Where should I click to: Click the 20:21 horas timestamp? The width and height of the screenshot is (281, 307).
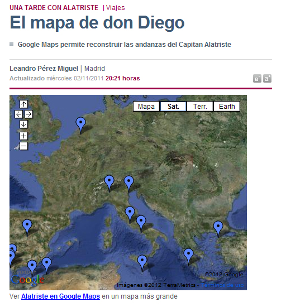[123, 78]
